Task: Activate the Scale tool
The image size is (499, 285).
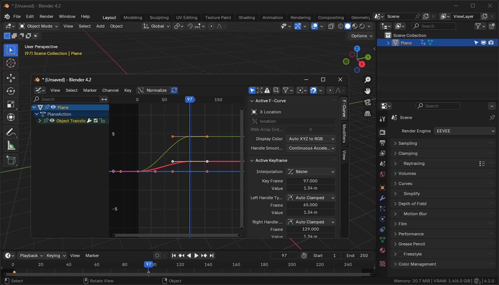Action: pos(11,104)
